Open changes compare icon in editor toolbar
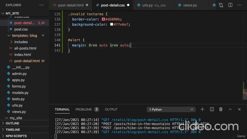Viewport: 247px width, 139px height. pos(221,5)
